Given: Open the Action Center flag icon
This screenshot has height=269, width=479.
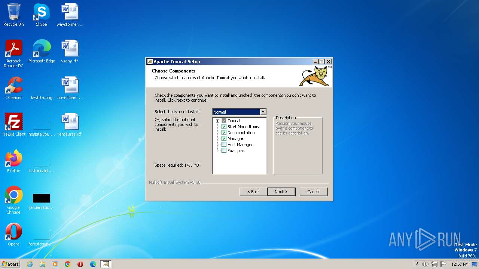Looking at the screenshot, I should point(443,264).
